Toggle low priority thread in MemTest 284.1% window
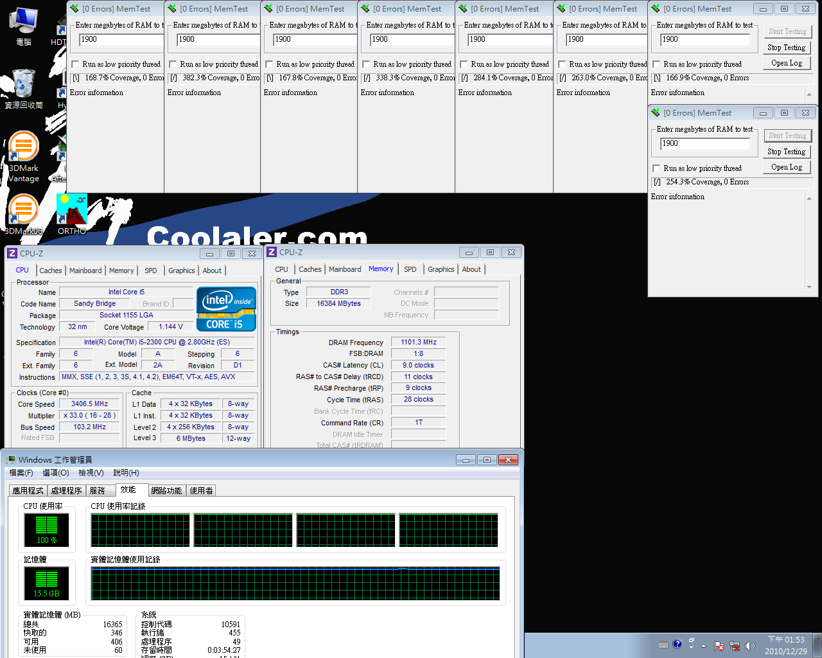Viewport: 822px width, 658px height. click(x=464, y=64)
